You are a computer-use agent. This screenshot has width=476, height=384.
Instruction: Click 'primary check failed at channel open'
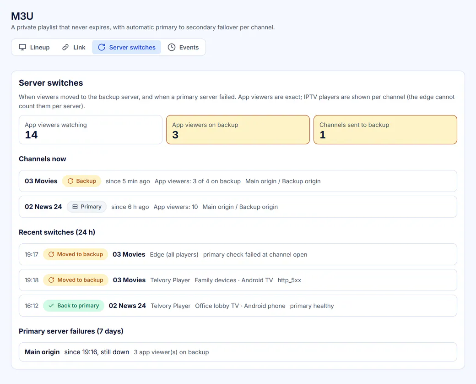point(255,254)
